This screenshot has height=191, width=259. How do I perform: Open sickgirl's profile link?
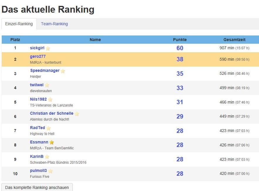(x=37, y=48)
